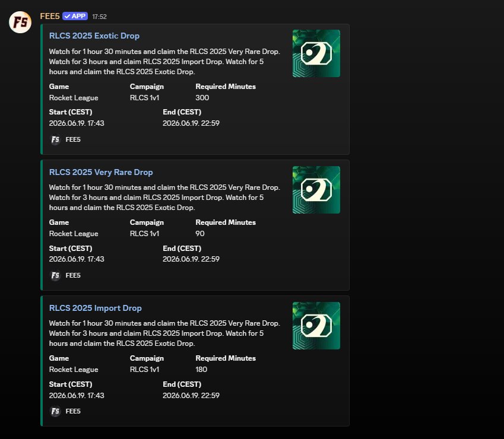Click the FEE5 bot avatar beside the message
Screen dimensions: 504x439
click(20, 22)
